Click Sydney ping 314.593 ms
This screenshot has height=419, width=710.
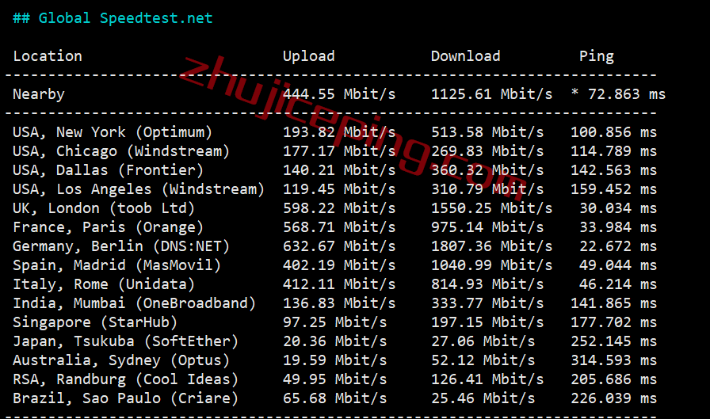[x=613, y=360]
